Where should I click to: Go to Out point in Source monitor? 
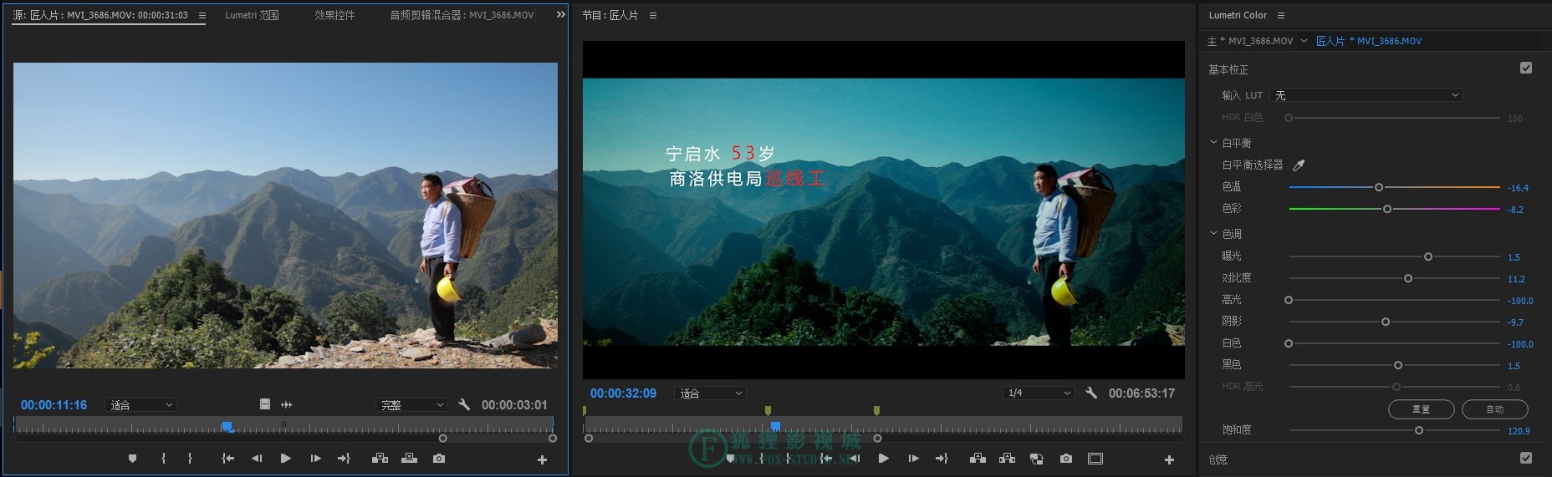click(344, 459)
